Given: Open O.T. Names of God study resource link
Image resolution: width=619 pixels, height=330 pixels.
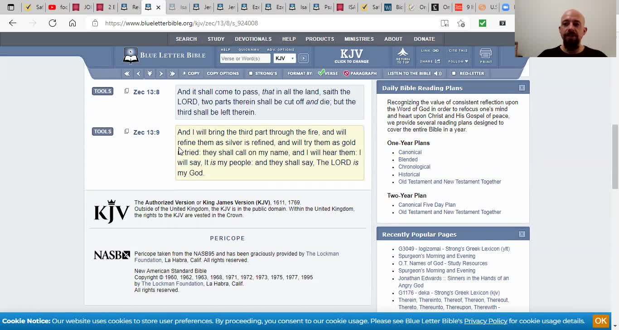Looking at the screenshot, I should tap(443, 263).
